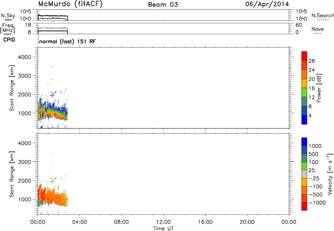Click the bright blue bottom Power colorbar segment
Viewport: 334px width, 231px height.
(x=304, y=120)
